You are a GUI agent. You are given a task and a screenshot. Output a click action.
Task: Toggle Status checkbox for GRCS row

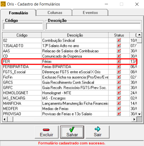[x=119, y=82]
